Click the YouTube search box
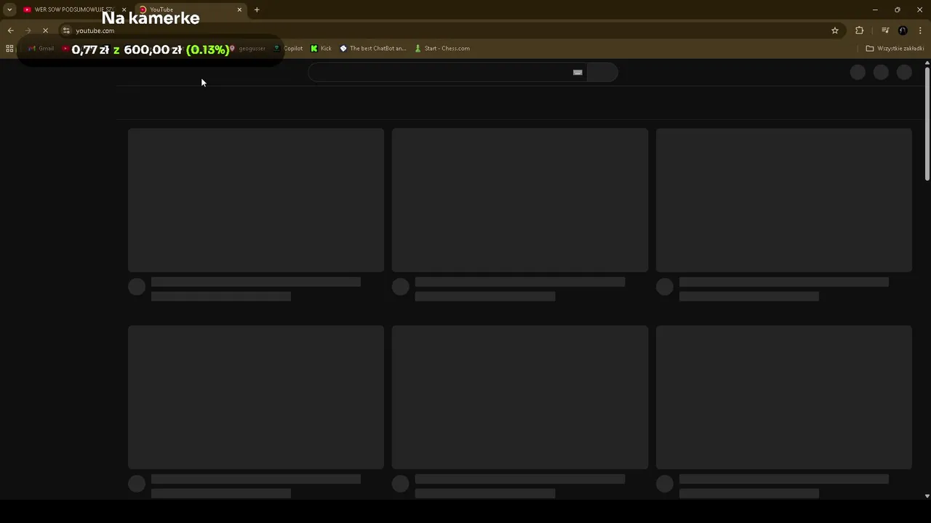The image size is (931, 523). point(447,72)
